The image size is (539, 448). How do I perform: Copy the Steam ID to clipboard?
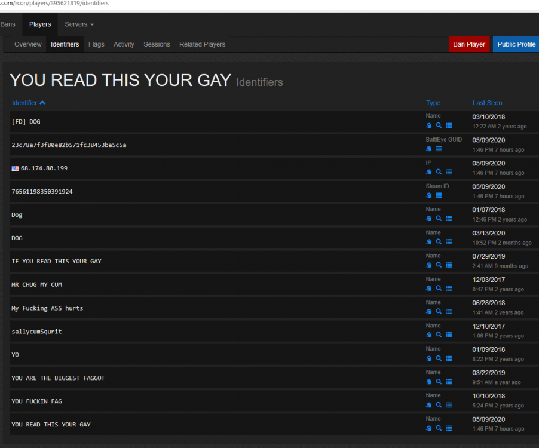pos(428,195)
